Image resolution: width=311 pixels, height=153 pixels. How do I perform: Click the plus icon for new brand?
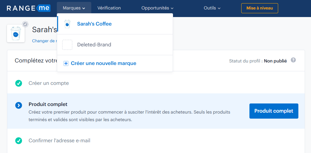click(66, 63)
